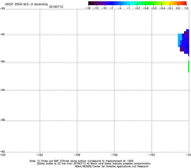Viewport: 191px width, 168px height.
Task: Click the -60 latitude axis label
Action: point(2,151)
